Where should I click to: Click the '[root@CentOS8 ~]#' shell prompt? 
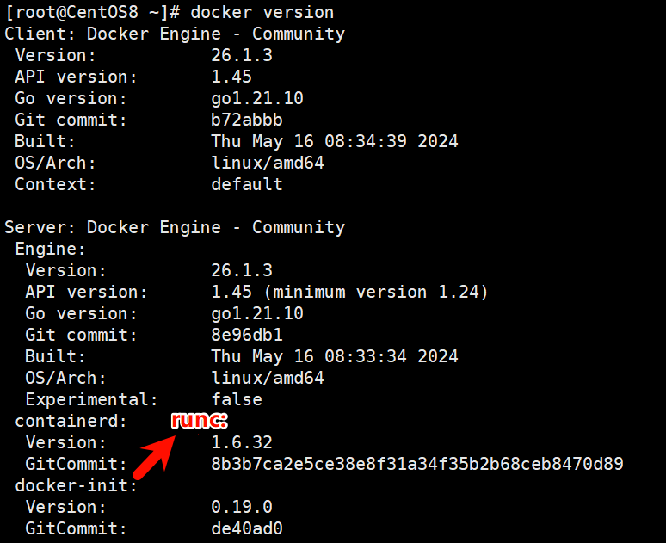(93, 12)
